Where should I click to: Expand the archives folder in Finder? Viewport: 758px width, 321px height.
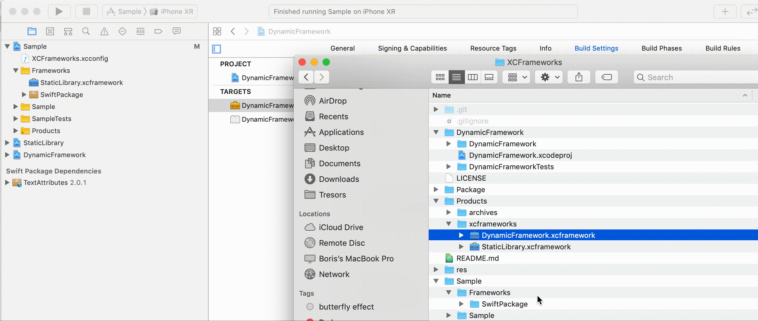coord(449,212)
